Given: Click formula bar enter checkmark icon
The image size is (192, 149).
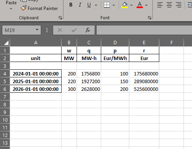Looking at the screenshot, I should 74,30.
